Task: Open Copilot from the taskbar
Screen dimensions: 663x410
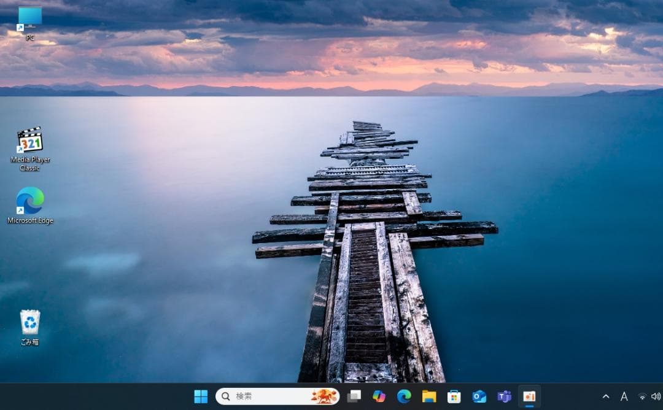Action: tap(379, 397)
